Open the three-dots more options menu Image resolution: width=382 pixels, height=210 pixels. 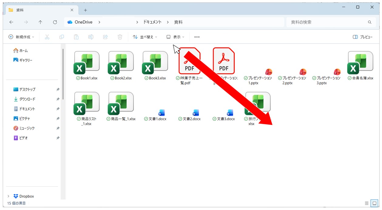(197, 37)
